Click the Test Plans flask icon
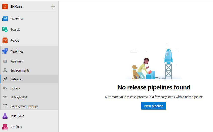Image resolution: width=213 pixels, height=132 pixels. [5, 116]
